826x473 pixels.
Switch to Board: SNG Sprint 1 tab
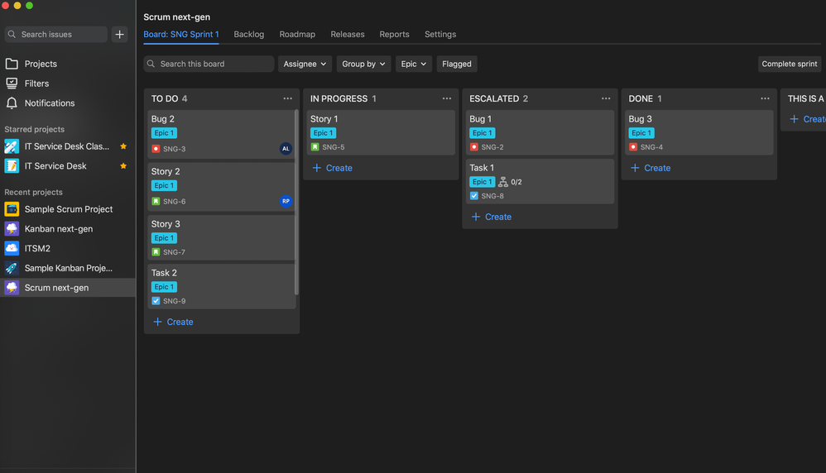181,34
